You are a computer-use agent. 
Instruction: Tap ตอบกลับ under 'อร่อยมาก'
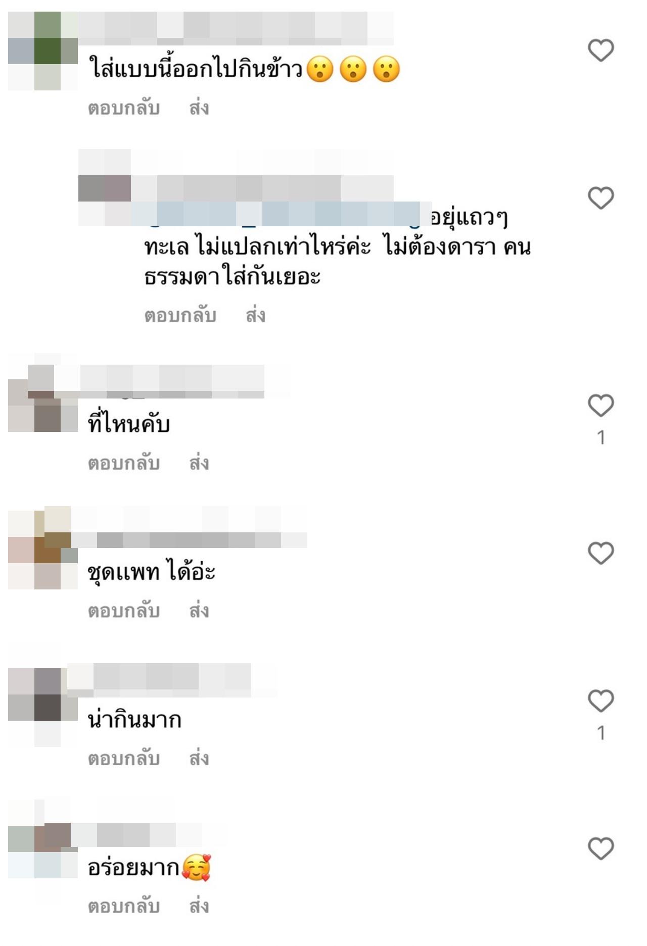tap(124, 906)
